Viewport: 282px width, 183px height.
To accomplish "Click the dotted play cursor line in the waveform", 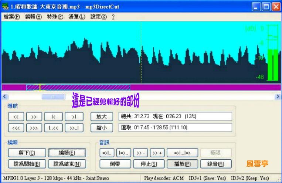I will pos(141,52).
